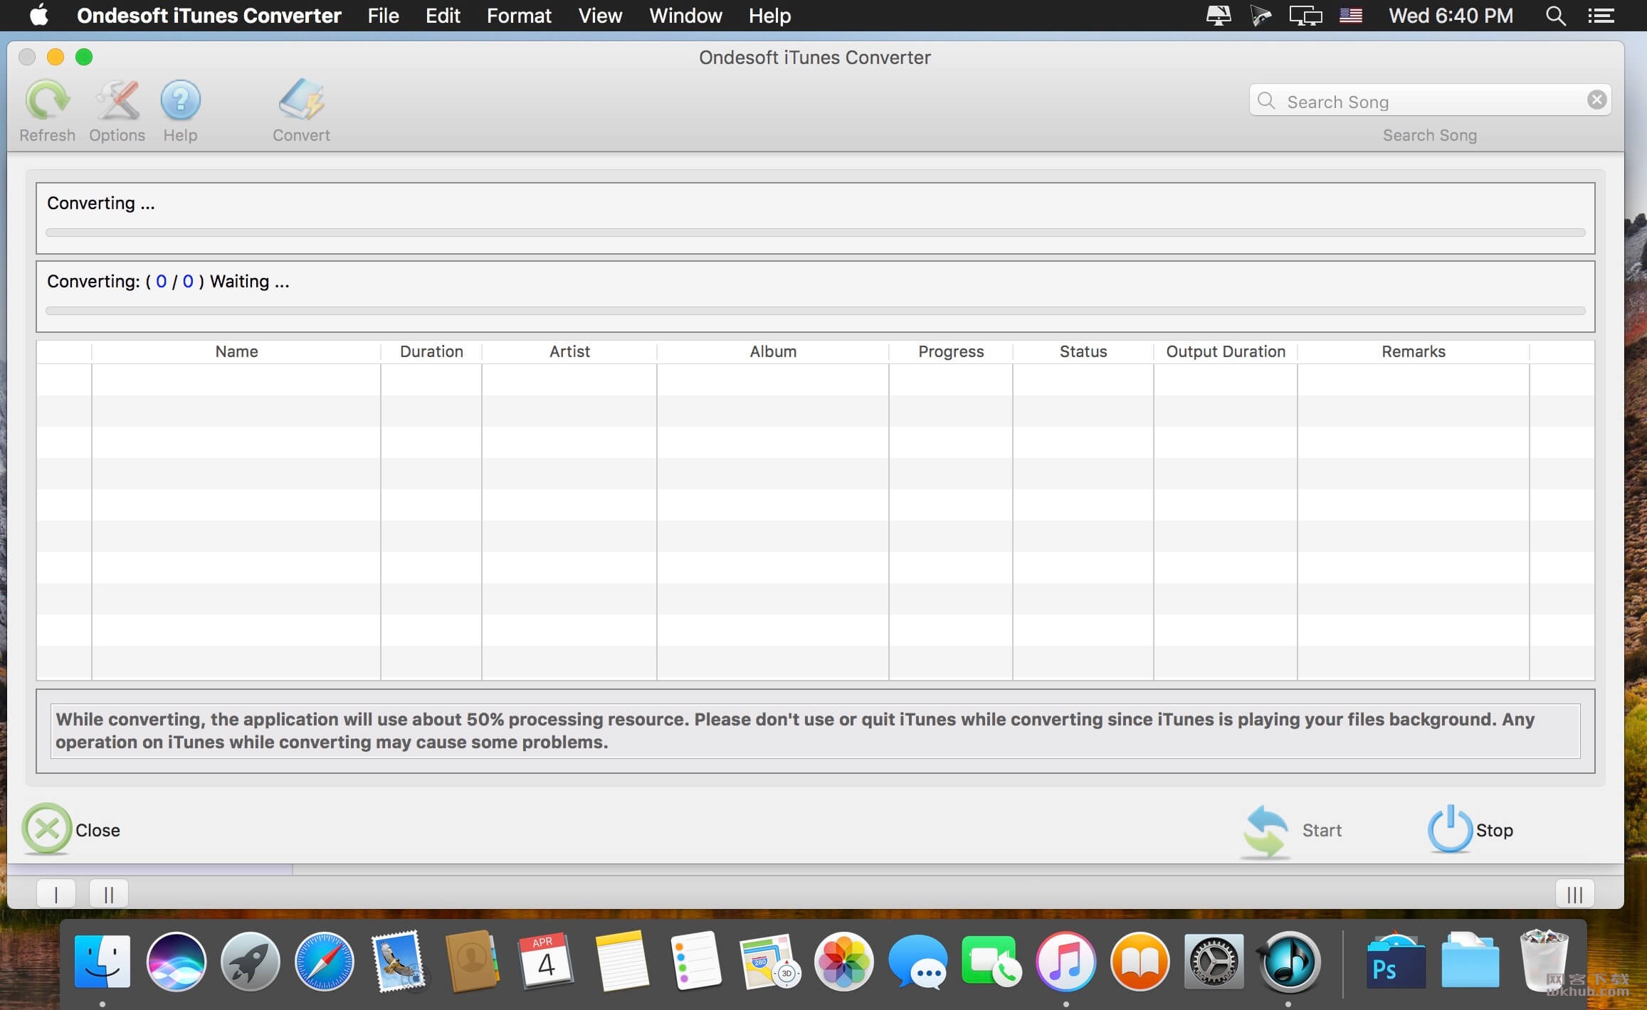The image size is (1647, 1010).
Task: Open Mail from the Dock
Action: coord(399,962)
